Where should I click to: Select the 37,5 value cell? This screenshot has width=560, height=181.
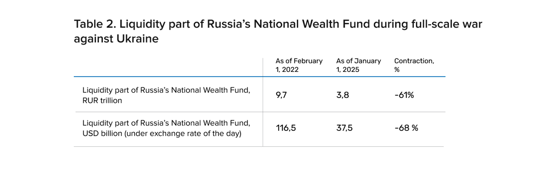(344, 129)
